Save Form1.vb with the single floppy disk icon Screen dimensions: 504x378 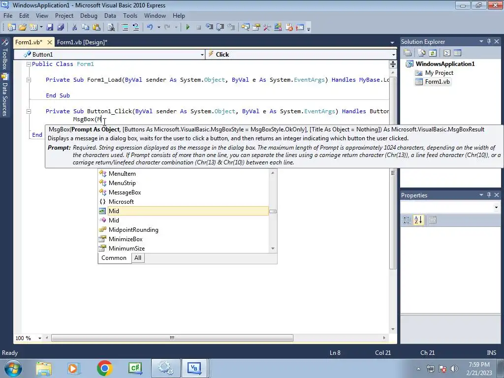(50, 28)
